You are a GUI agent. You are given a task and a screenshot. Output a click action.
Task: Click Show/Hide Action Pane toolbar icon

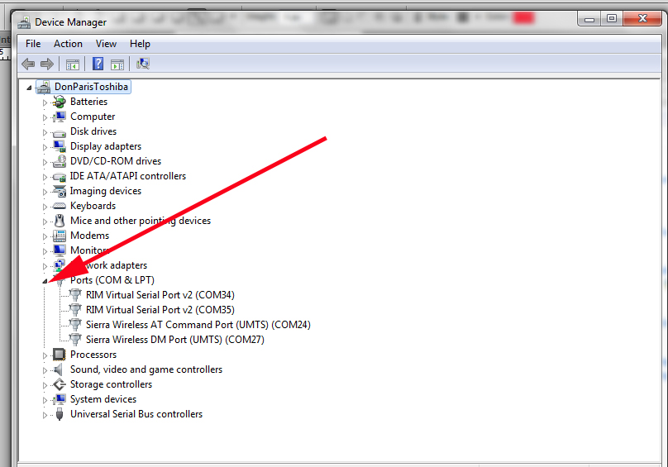pyautogui.click(x=117, y=64)
